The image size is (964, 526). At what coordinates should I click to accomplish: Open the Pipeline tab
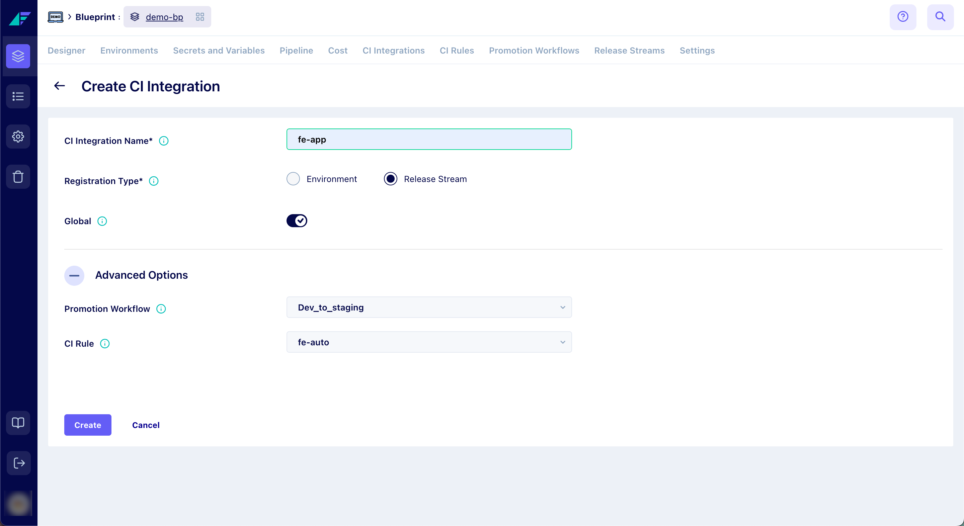pyautogui.click(x=296, y=51)
